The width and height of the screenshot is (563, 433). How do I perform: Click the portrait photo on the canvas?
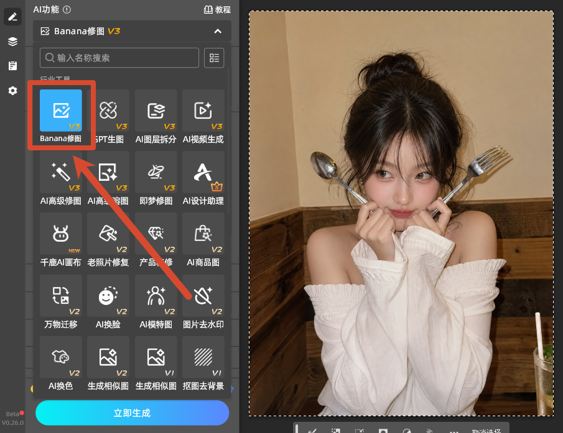[x=401, y=214]
